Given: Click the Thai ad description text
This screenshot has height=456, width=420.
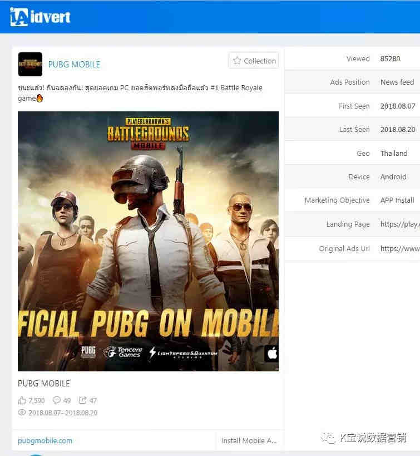Looking at the screenshot, I should click(140, 93).
